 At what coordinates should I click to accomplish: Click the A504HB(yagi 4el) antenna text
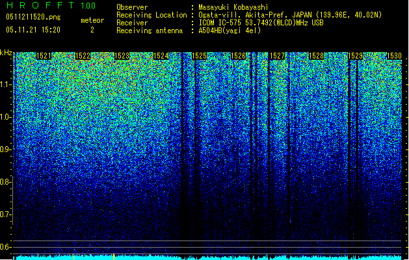click(230, 31)
